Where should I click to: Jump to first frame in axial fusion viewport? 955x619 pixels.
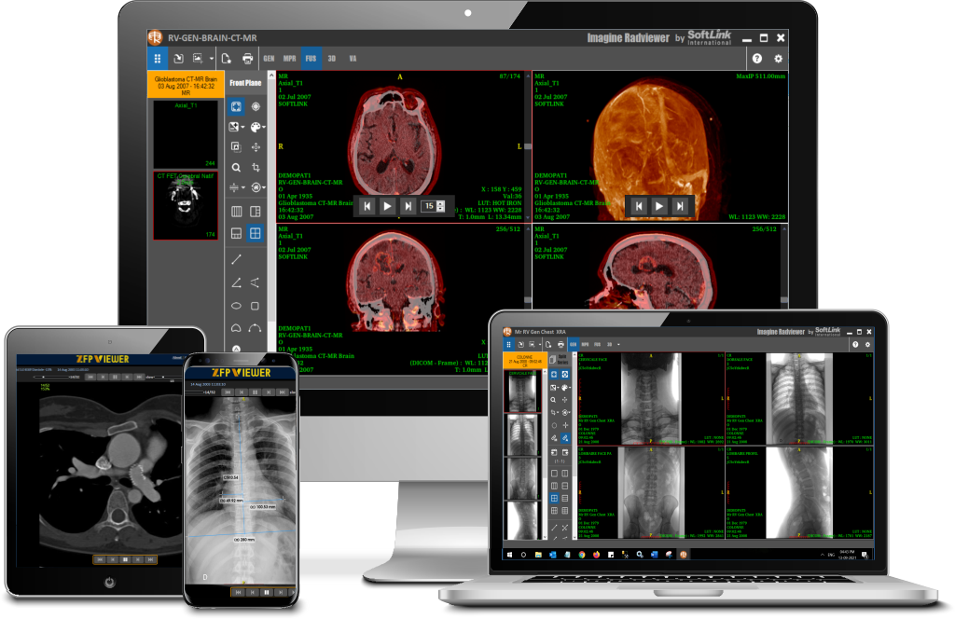pyautogui.click(x=367, y=206)
